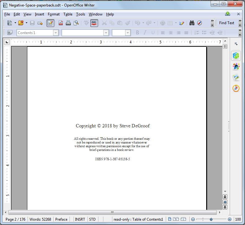Toggle Italic formatting
245x225 pixels.
[x=145, y=33]
